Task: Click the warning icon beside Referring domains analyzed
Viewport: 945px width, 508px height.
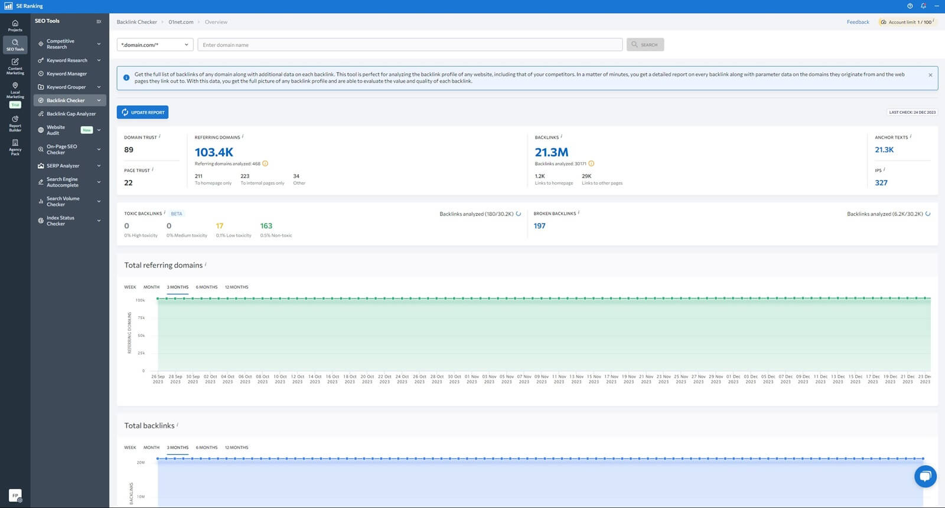Action: [265, 163]
